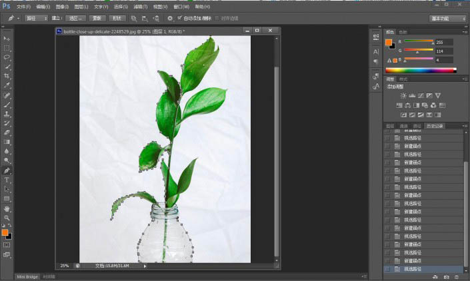Click the 选区... button

[x=77, y=19]
